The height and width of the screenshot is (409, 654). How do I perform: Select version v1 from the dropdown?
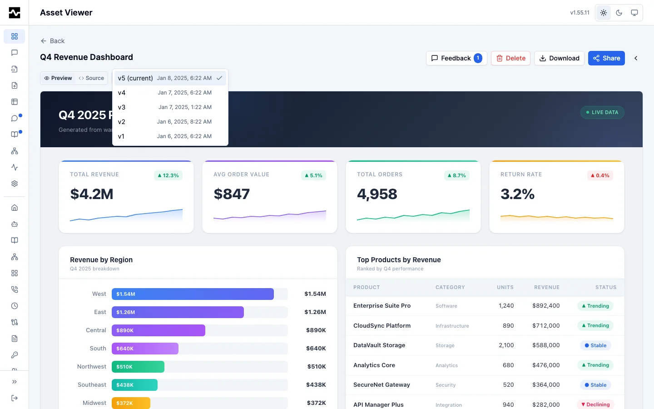point(170,136)
